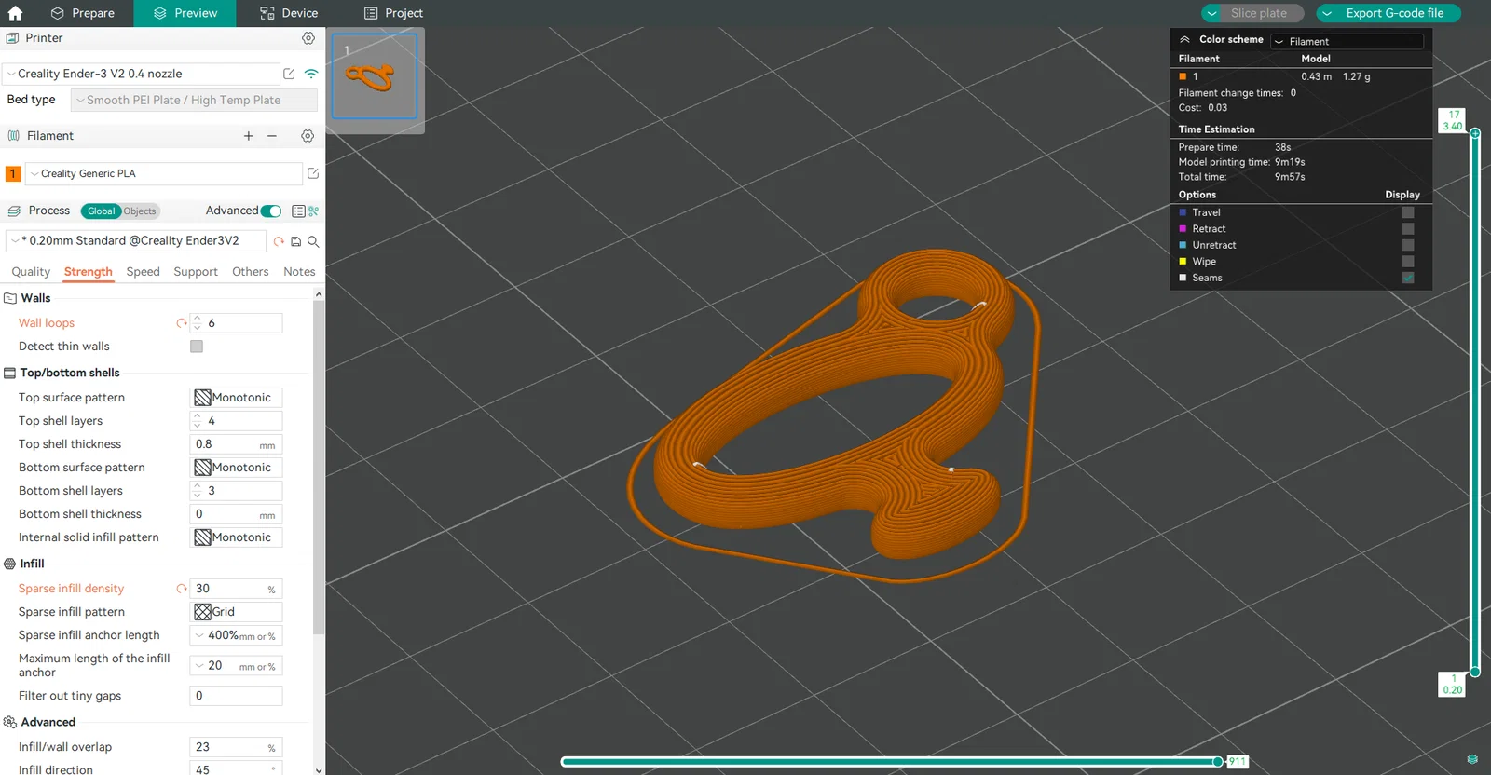Viewport: 1491px width, 775px height.
Task: Open the Creality Generic PLA filament dropdown
Action: (164, 173)
